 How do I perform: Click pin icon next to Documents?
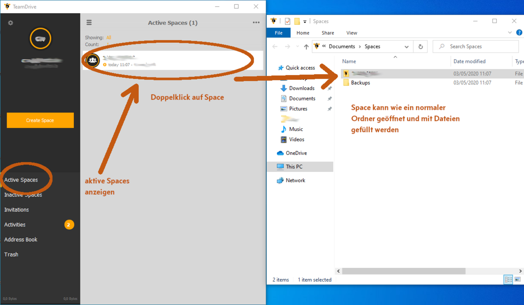click(x=329, y=99)
